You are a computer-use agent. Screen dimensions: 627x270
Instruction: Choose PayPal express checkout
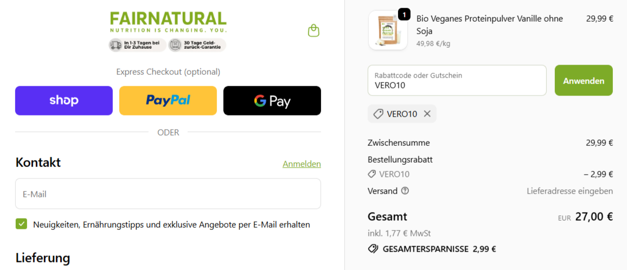pos(168,100)
